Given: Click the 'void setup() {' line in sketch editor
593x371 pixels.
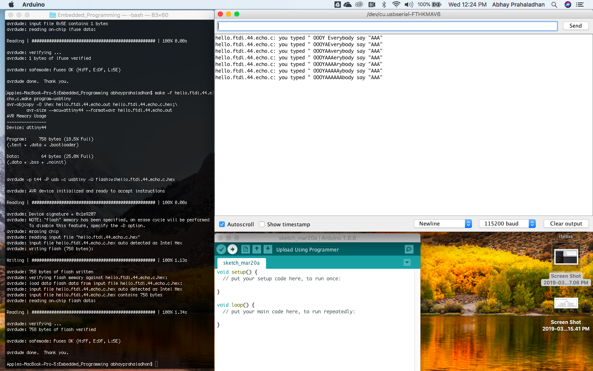Looking at the screenshot, I should [237, 272].
